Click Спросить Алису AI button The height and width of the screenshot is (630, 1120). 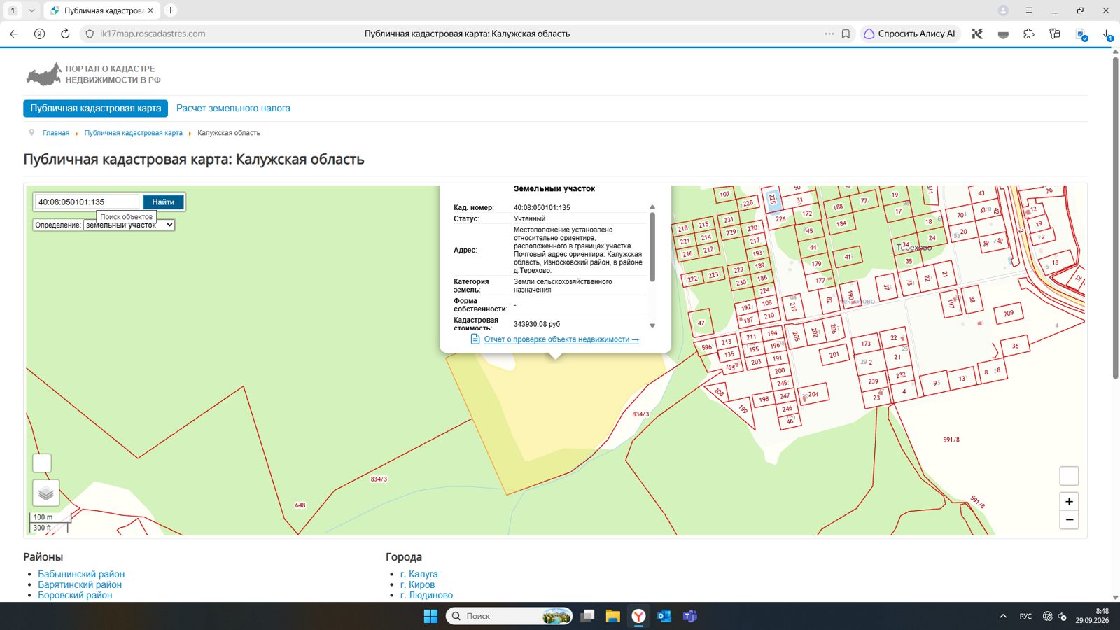pos(909,34)
